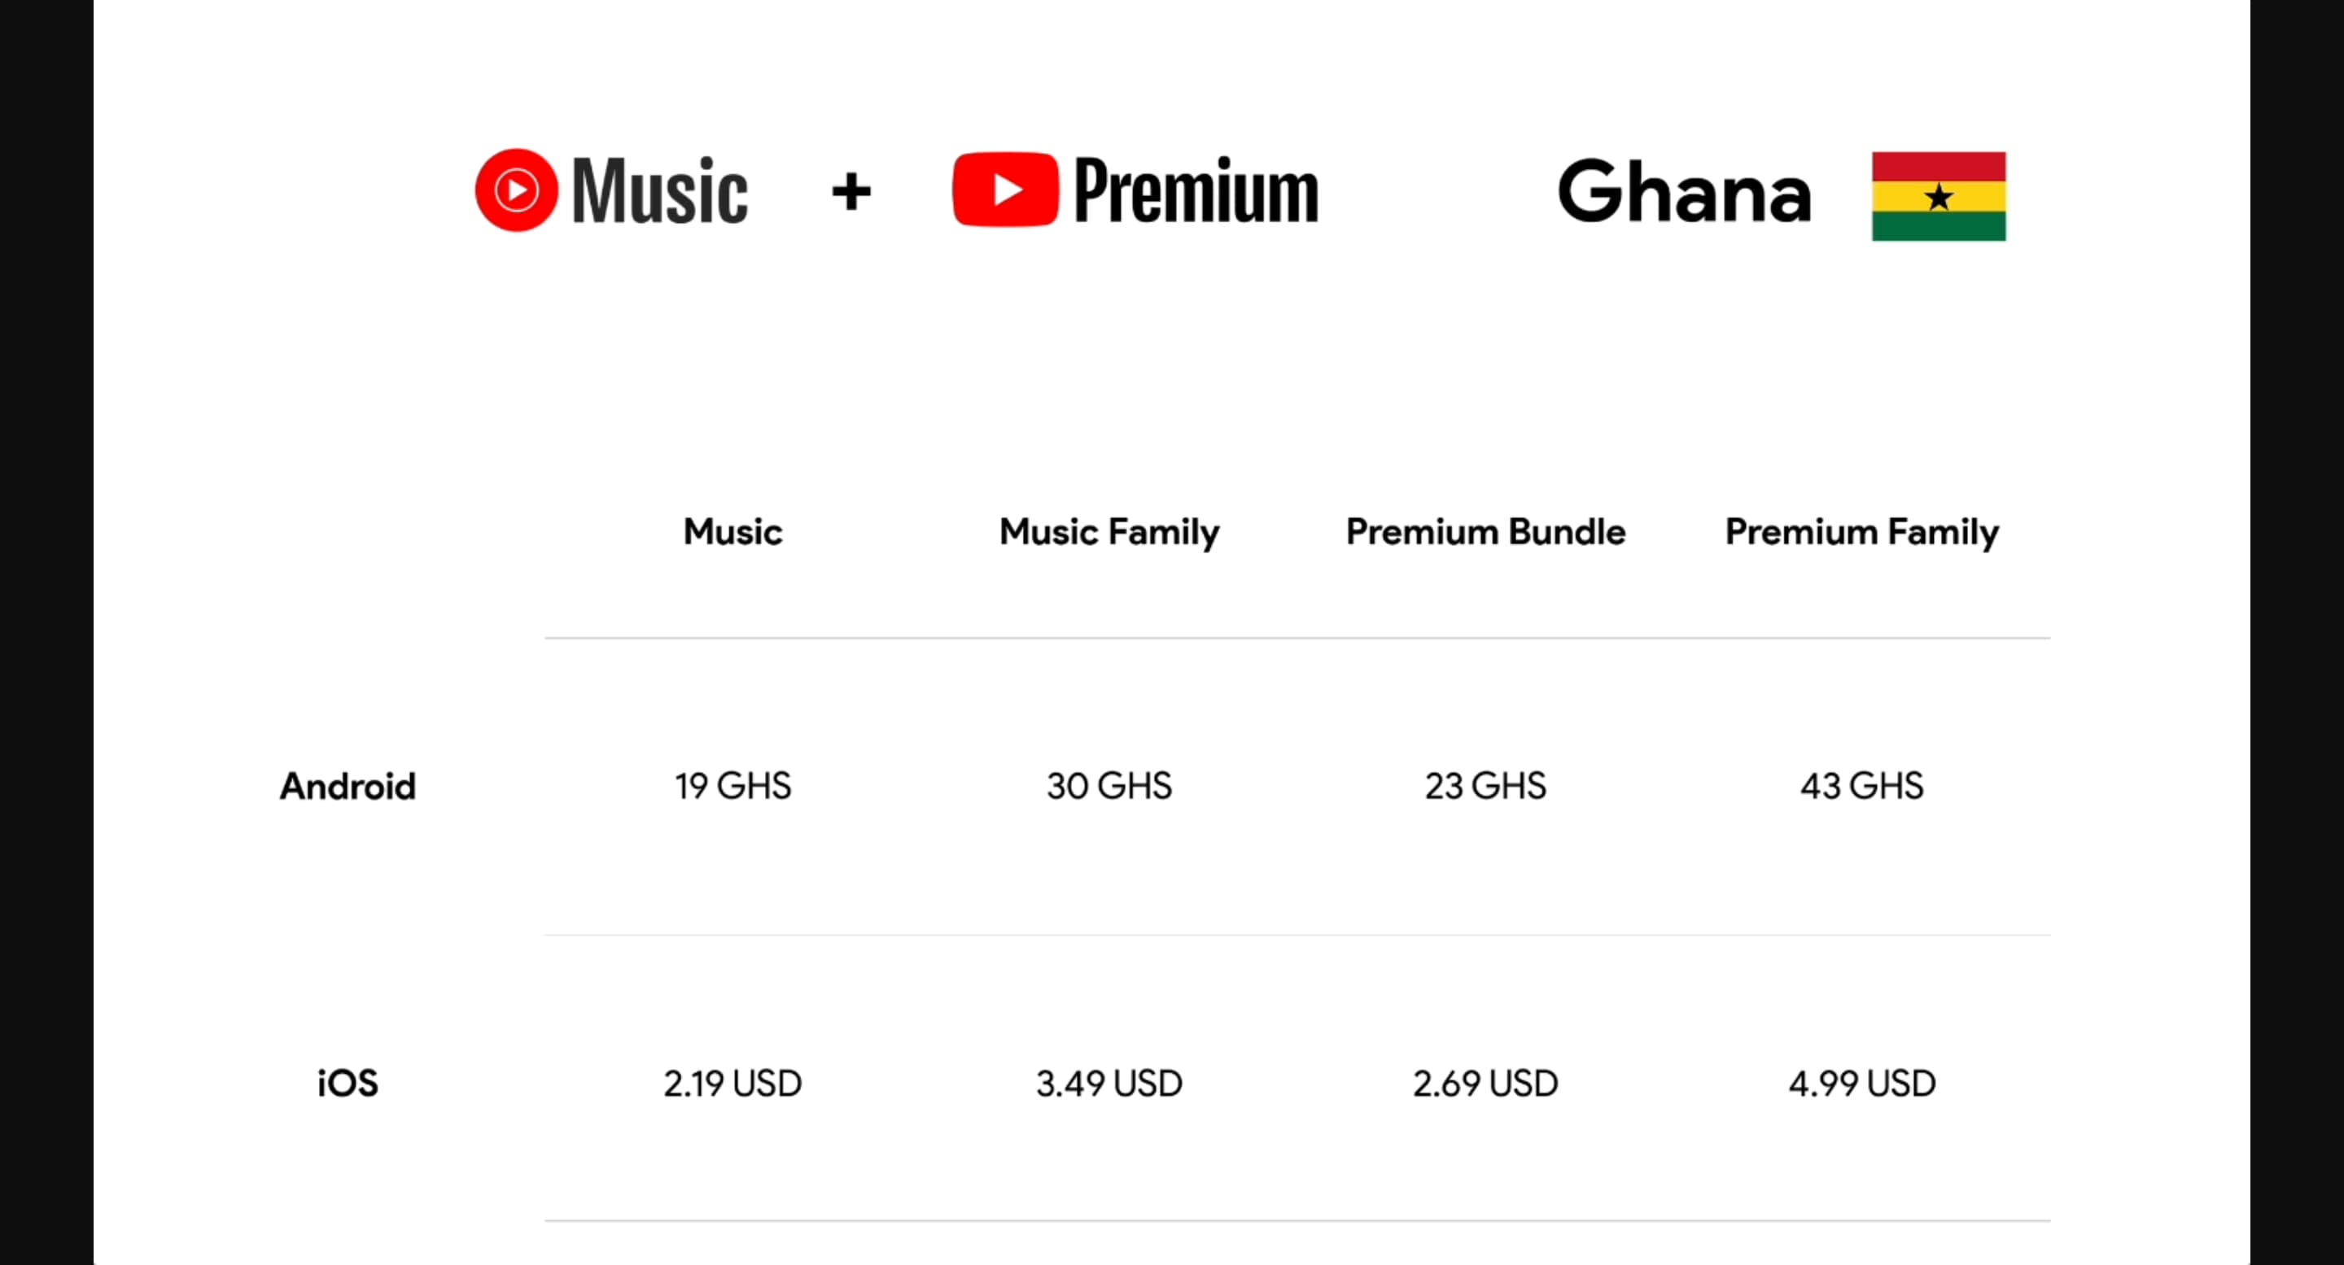Click the red YouTube Premium play logo
2344x1265 pixels.
pyautogui.click(x=1004, y=190)
